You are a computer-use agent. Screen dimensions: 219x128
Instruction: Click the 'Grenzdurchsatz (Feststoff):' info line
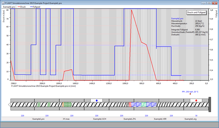point(183,32)
